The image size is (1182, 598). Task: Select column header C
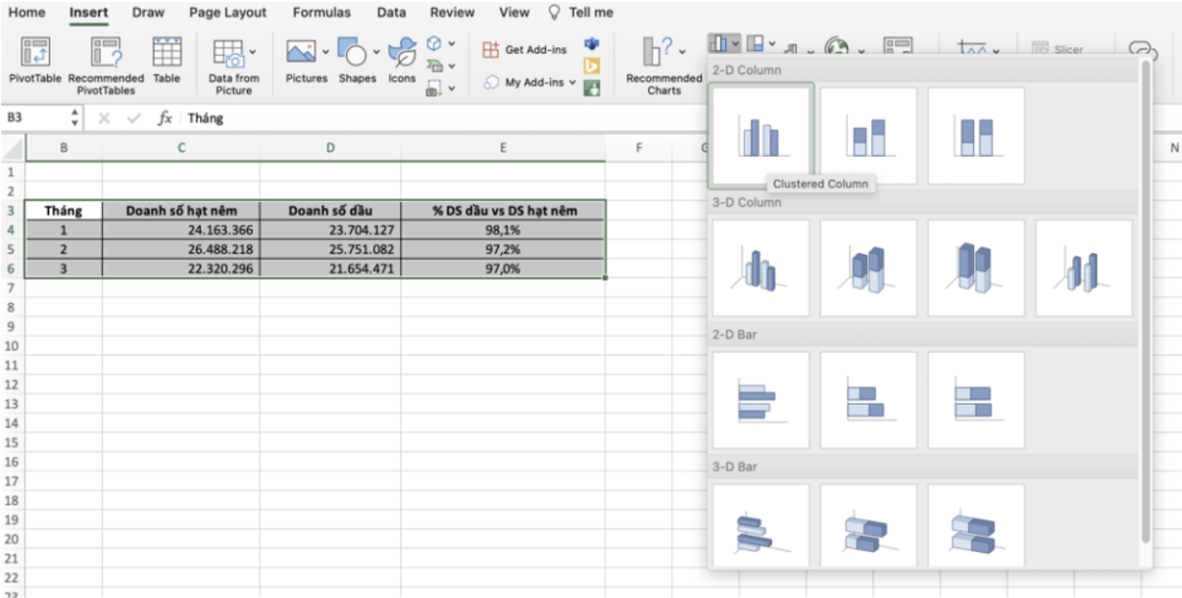tap(181, 148)
